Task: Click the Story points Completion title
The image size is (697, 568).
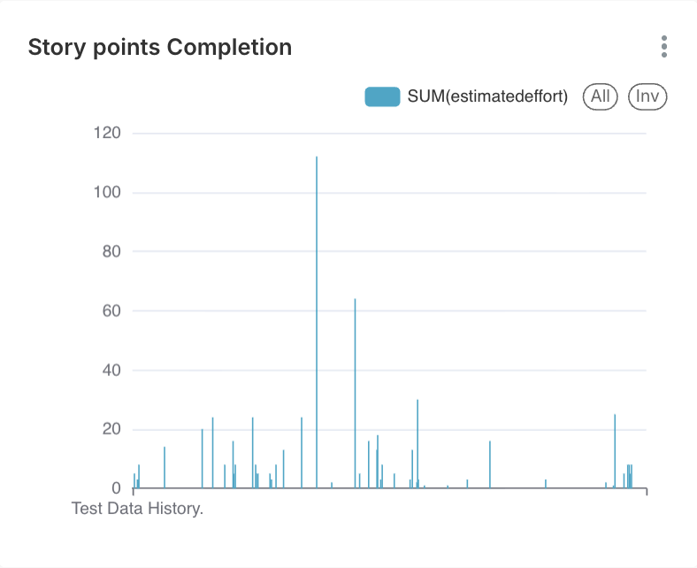Action: [160, 47]
